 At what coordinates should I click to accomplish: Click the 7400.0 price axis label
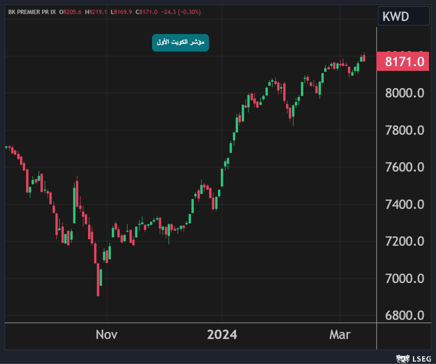(x=404, y=204)
